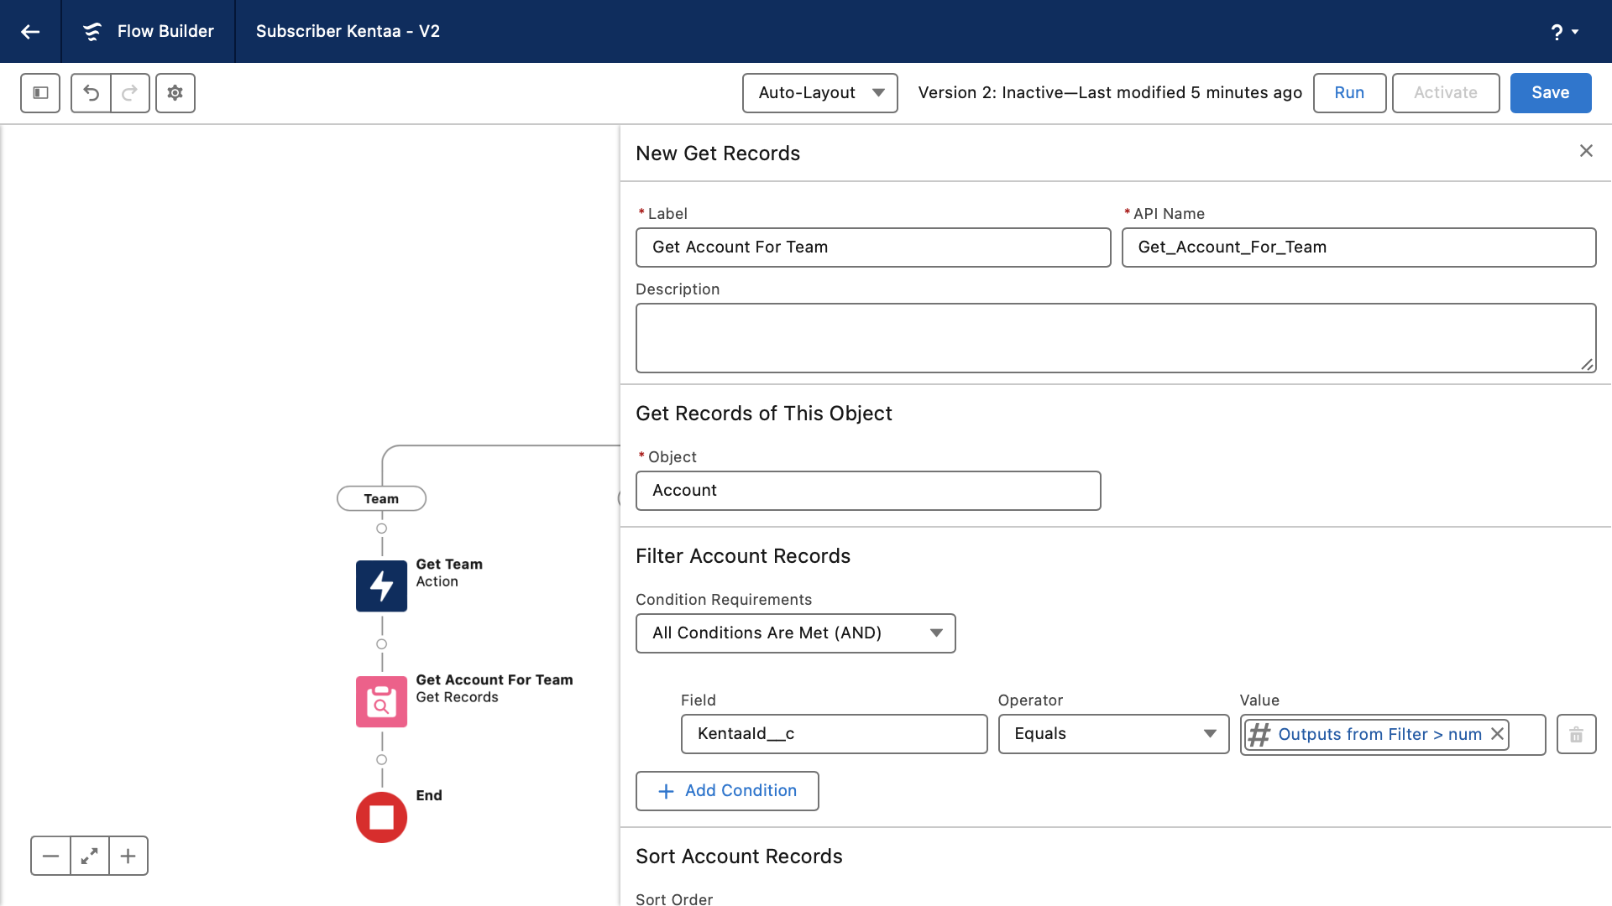Select the Get Team action icon
Image resolution: width=1612 pixels, height=906 pixels.
[x=382, y=586]
